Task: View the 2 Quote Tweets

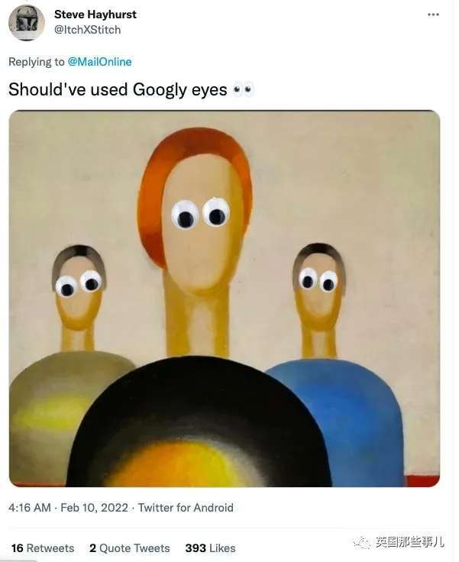Action: pos(129,548)
